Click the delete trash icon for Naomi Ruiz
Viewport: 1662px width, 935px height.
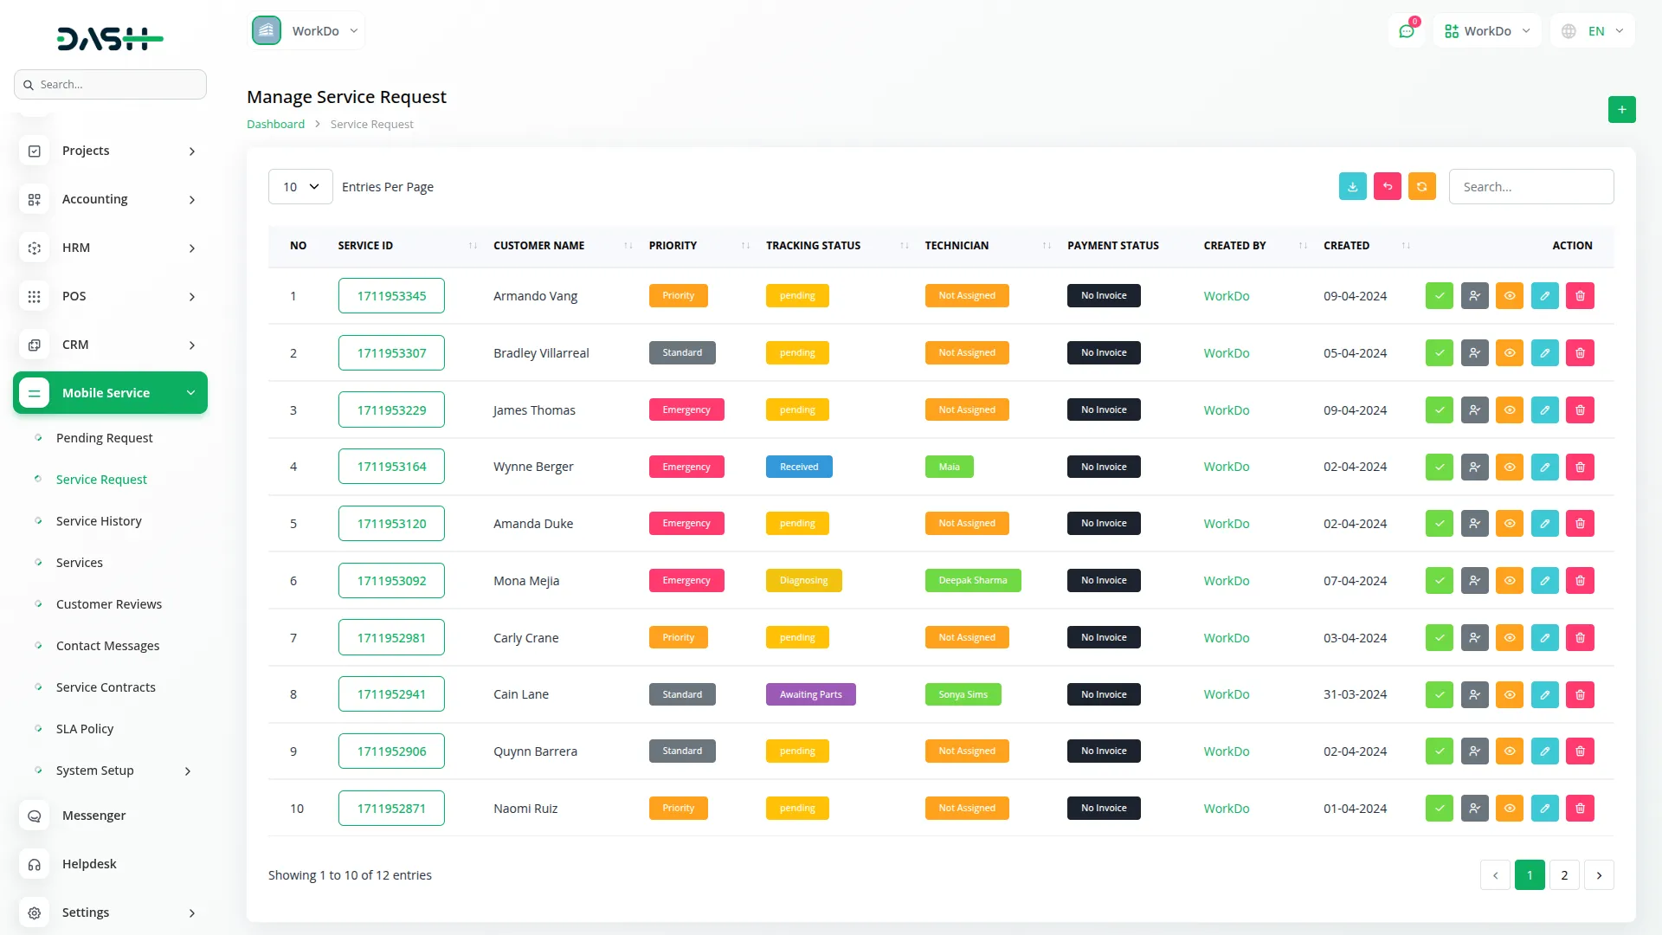point(1580,808)
